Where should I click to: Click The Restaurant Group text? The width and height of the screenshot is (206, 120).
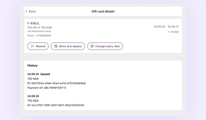point(39,31)
